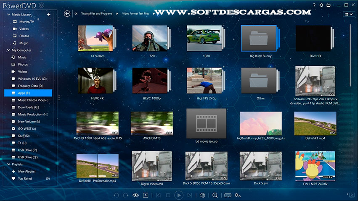Open the Divx HD folder
Viewport: 358px width, 201px height.
coord(315,38)
